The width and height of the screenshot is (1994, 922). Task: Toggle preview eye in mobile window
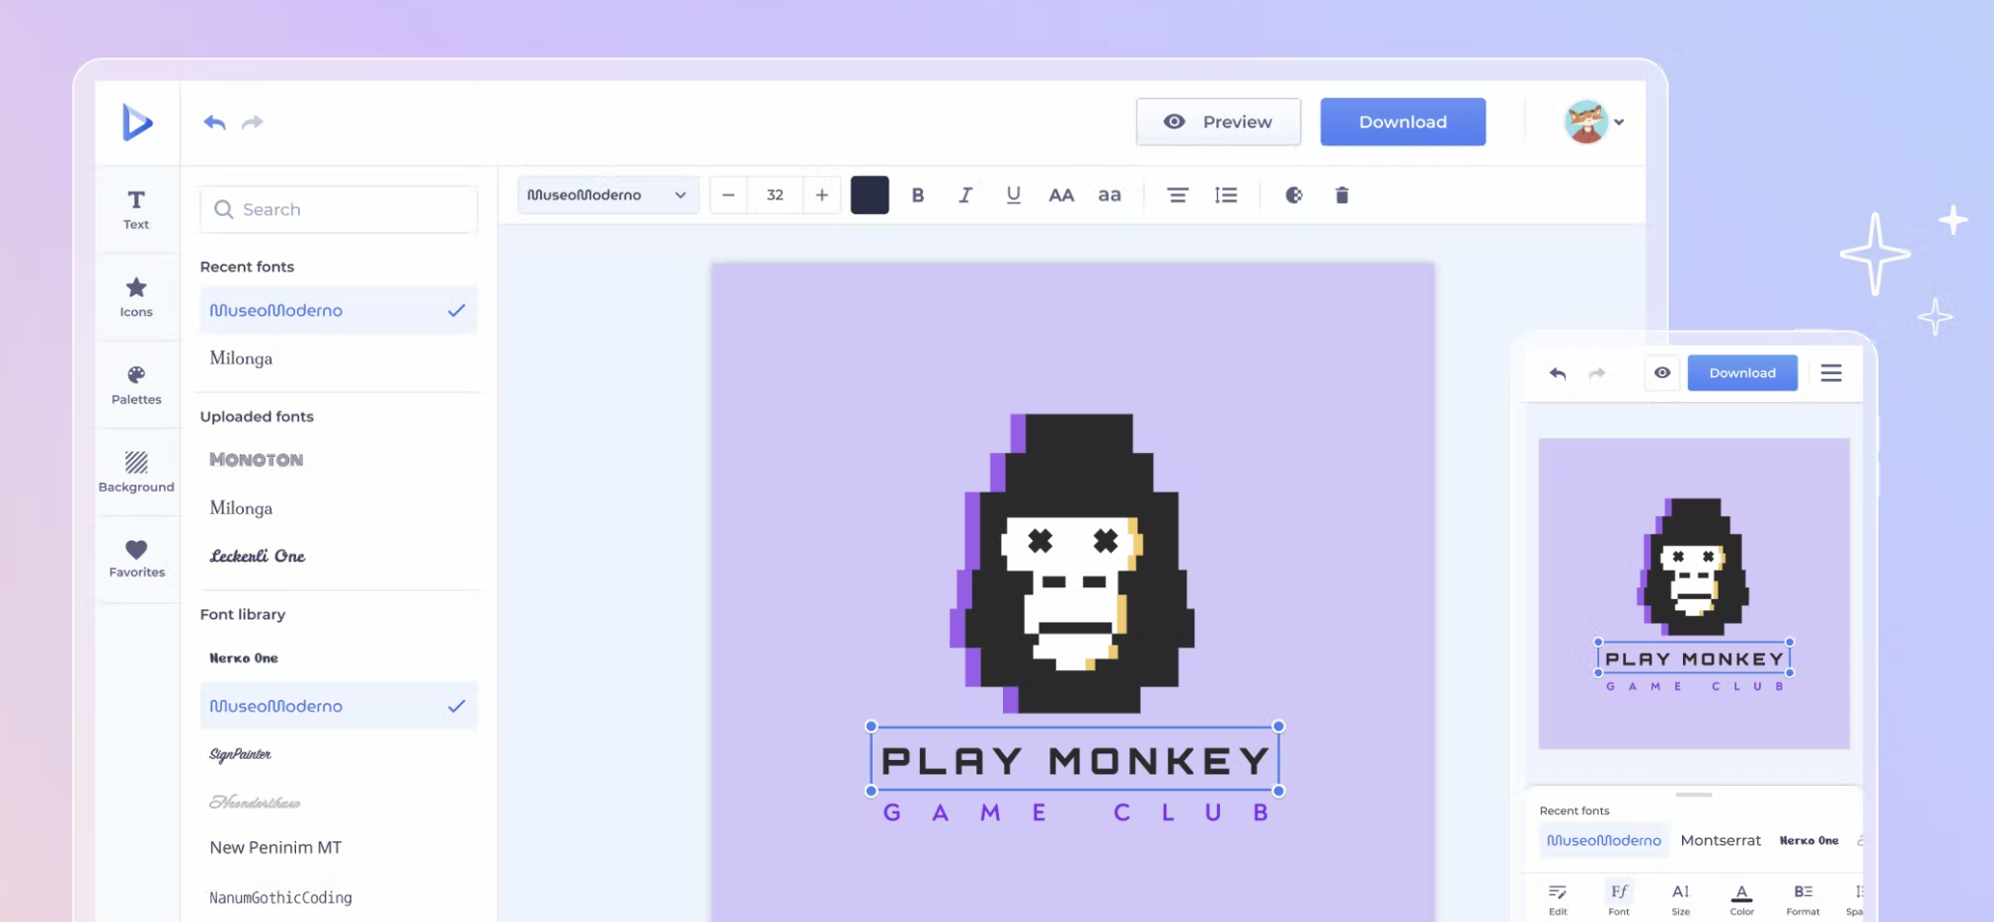(x=1662, y=373)
